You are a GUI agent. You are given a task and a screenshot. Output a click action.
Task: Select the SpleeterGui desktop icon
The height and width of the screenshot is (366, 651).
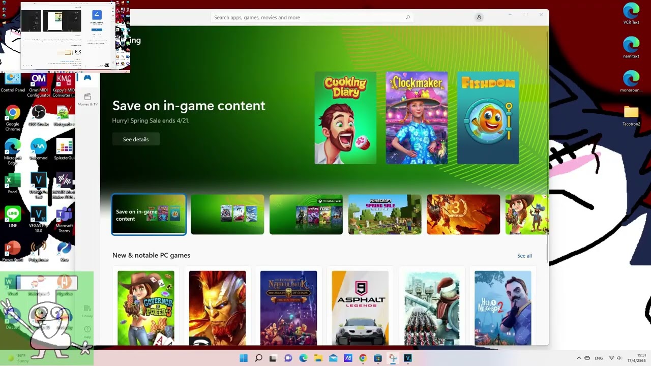click(64, 150)
